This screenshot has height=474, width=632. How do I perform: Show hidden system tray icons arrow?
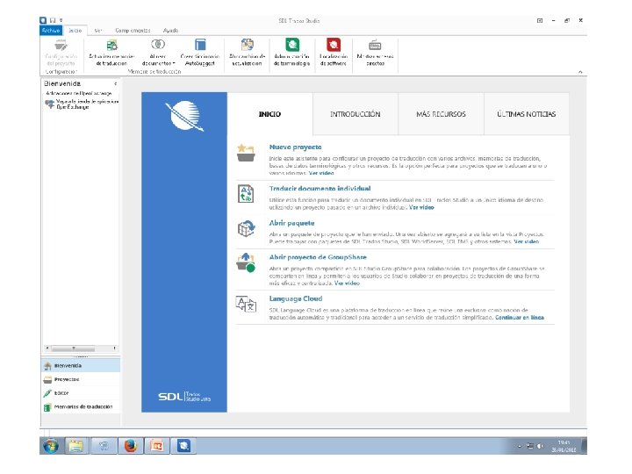click(x=520, y=446)
